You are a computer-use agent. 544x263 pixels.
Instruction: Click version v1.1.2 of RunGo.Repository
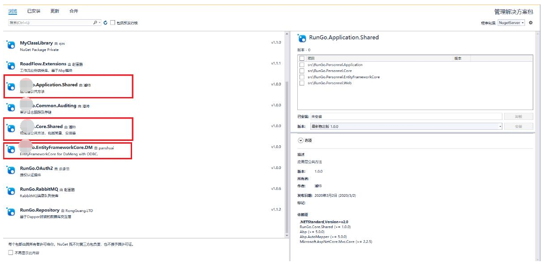[276, 209]
